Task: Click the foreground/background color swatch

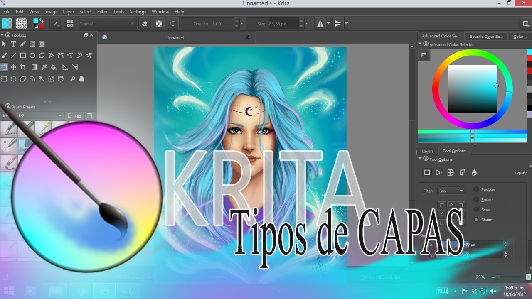Action: tap(39, 23)
